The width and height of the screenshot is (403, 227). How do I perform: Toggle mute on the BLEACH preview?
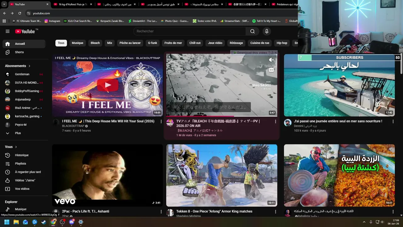click(x=271, y=60)
